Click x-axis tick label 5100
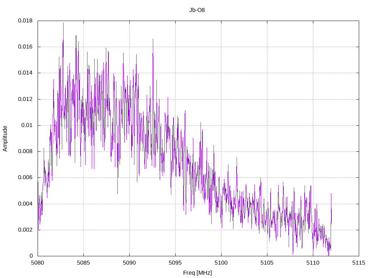 point(221,263)
